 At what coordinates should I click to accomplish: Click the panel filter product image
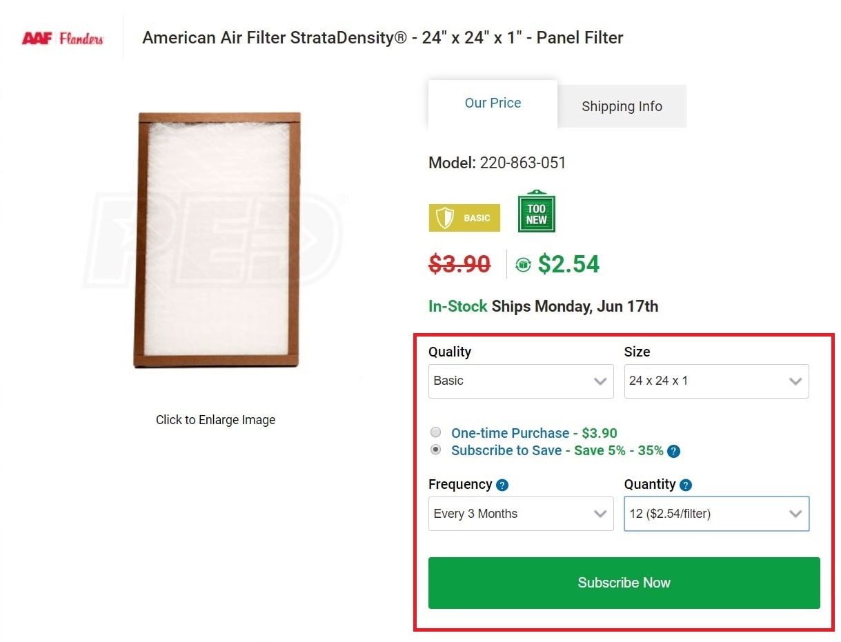(217, 240)
